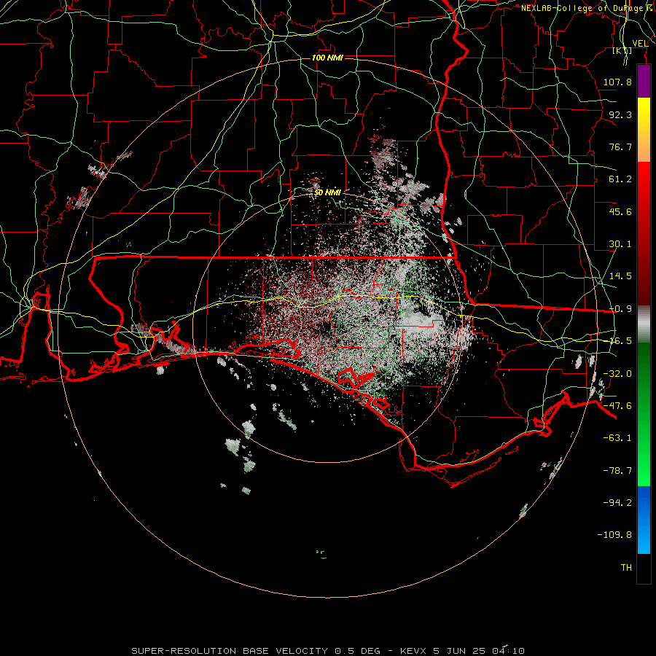Select the 14.5 legend value
The width and height of the screenshot is (656, 656).
(x=620, y=276)
